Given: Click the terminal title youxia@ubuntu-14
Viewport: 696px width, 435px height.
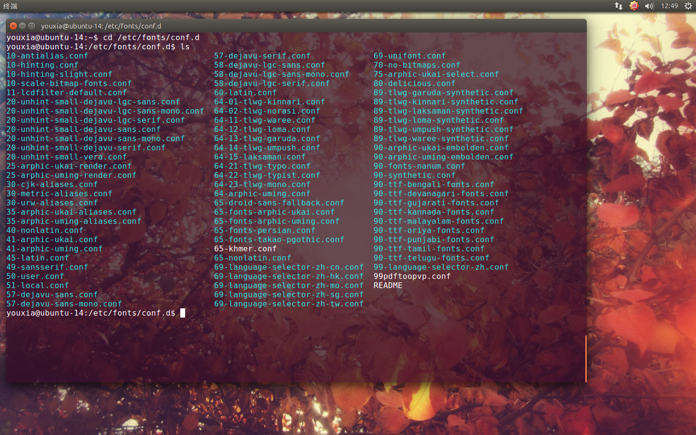Looking at the screenshot, I should [101, 26].
